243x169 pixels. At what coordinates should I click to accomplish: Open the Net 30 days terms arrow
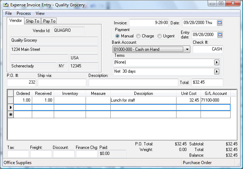click(x=217, y=72)
